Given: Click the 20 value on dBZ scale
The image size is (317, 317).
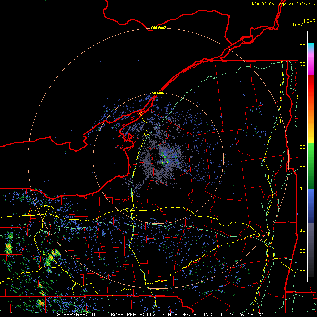Looking at the screenshot, I should (x=303, y=168).
